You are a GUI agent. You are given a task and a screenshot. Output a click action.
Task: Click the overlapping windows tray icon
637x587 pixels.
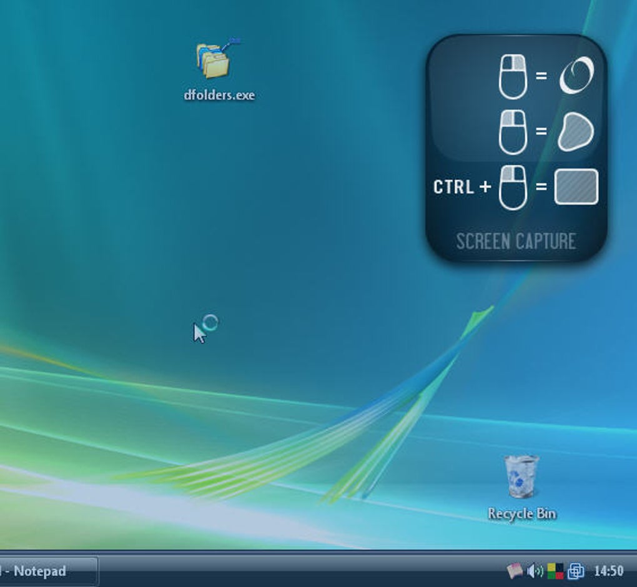pos(575,571)
